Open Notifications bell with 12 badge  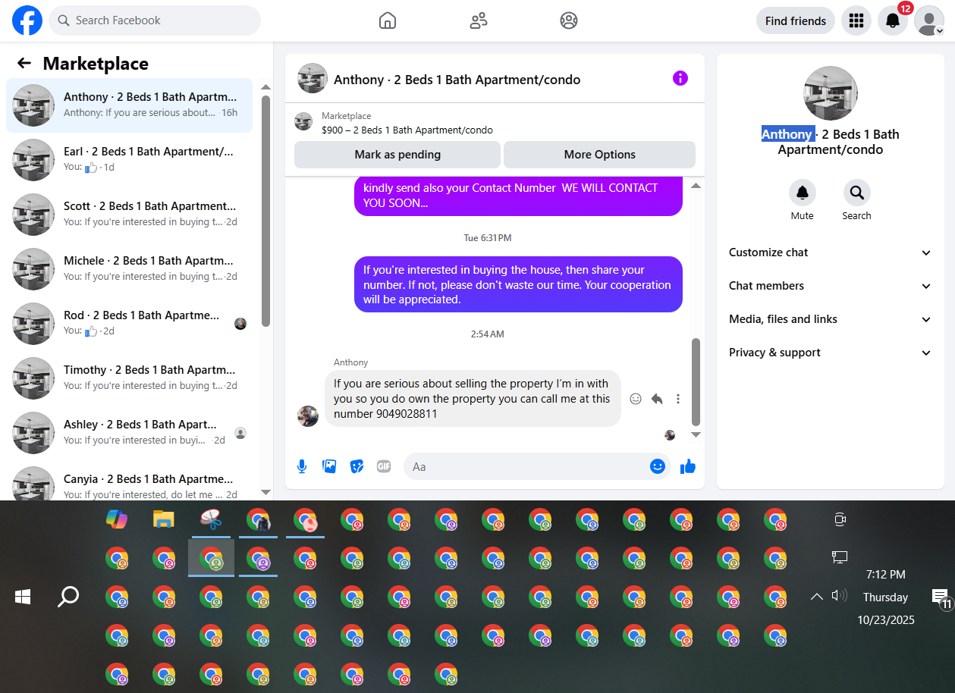[x=893, y=20]
